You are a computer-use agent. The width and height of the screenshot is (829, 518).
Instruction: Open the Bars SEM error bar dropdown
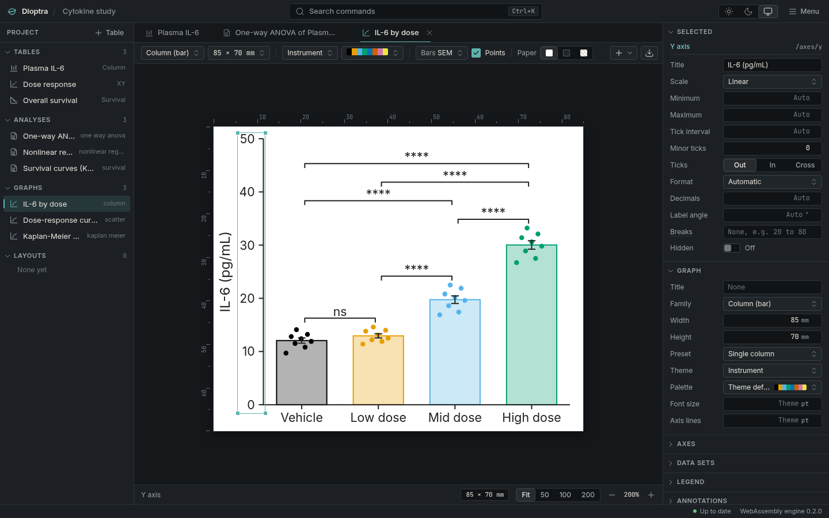(442, 53)
